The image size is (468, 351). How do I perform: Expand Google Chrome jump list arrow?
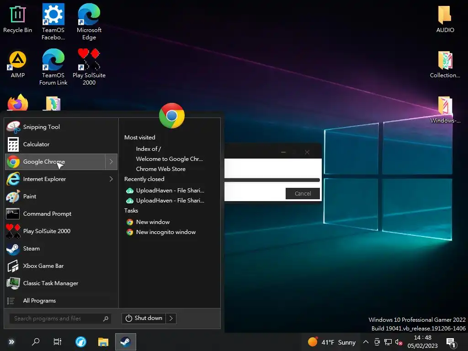[x=111, y=161]
